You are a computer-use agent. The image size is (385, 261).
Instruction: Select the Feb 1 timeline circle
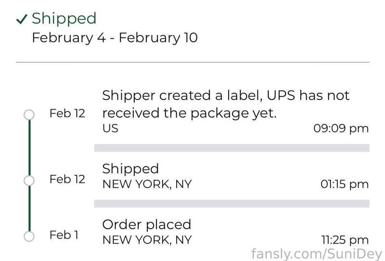click(29, 236)
